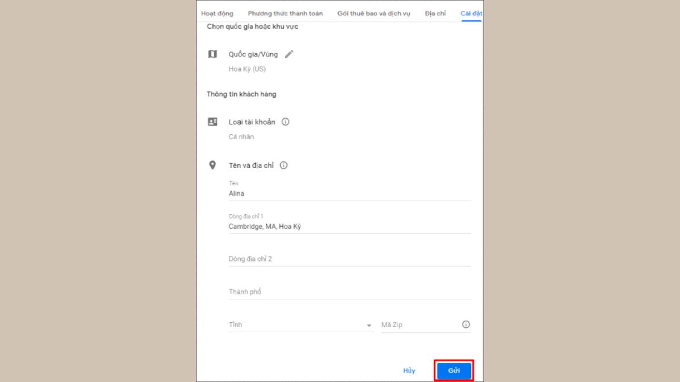Click the pencil icon to edit Quốc gia/Vùng
Screen dimensions: 680x382
289,54
